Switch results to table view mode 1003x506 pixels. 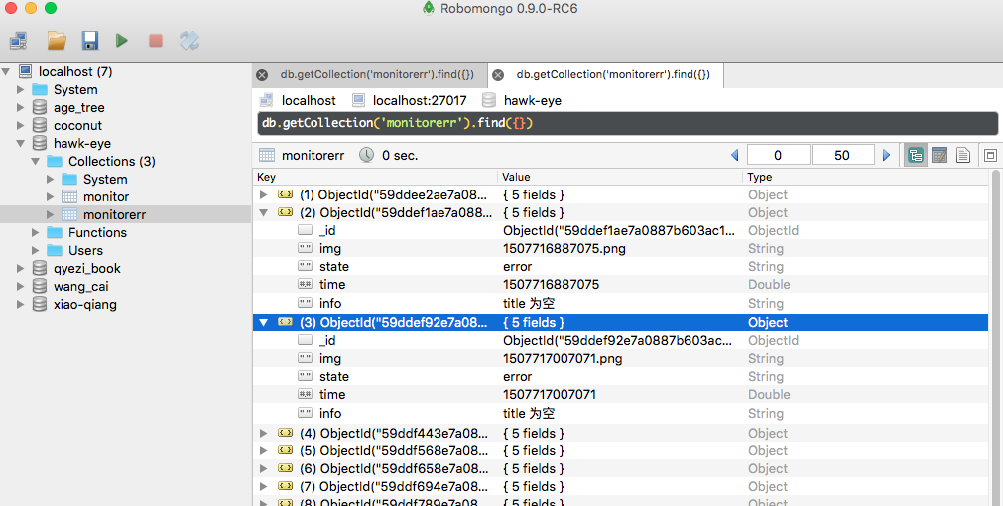940,155
